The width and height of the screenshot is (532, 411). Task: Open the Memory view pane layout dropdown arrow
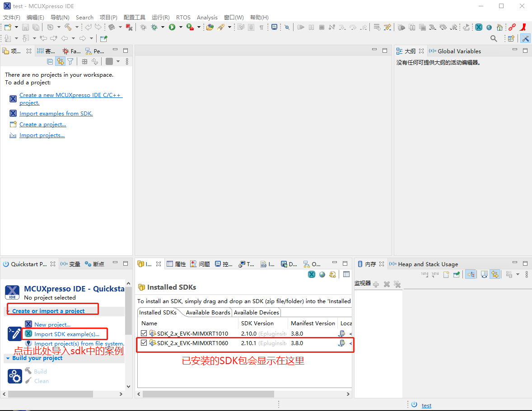pyautogui.click(x=518, y=274)
